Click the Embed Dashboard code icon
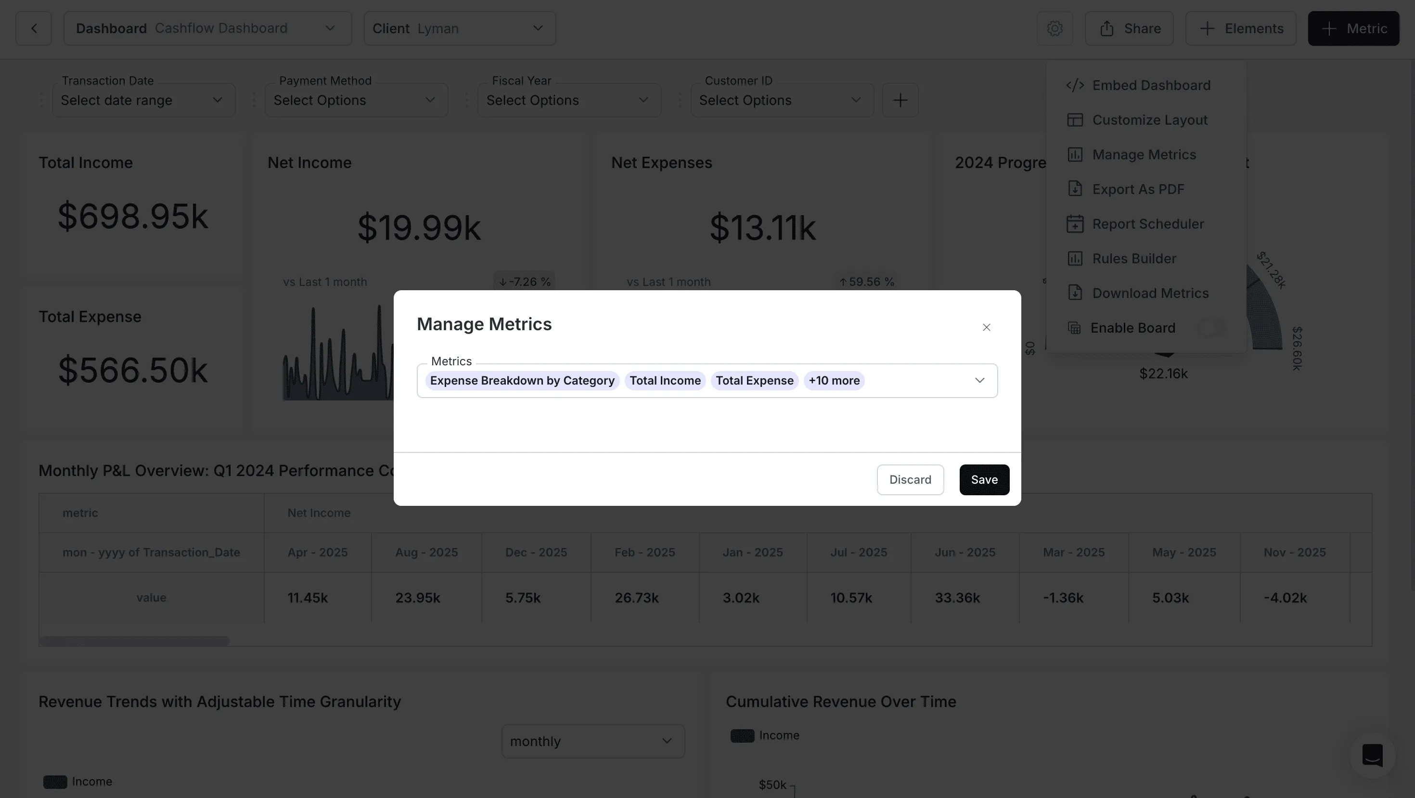This screenshot has height=798, width=1415. pos(1075,85)
